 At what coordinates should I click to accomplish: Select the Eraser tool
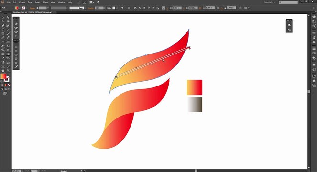[x=8, y=38]
